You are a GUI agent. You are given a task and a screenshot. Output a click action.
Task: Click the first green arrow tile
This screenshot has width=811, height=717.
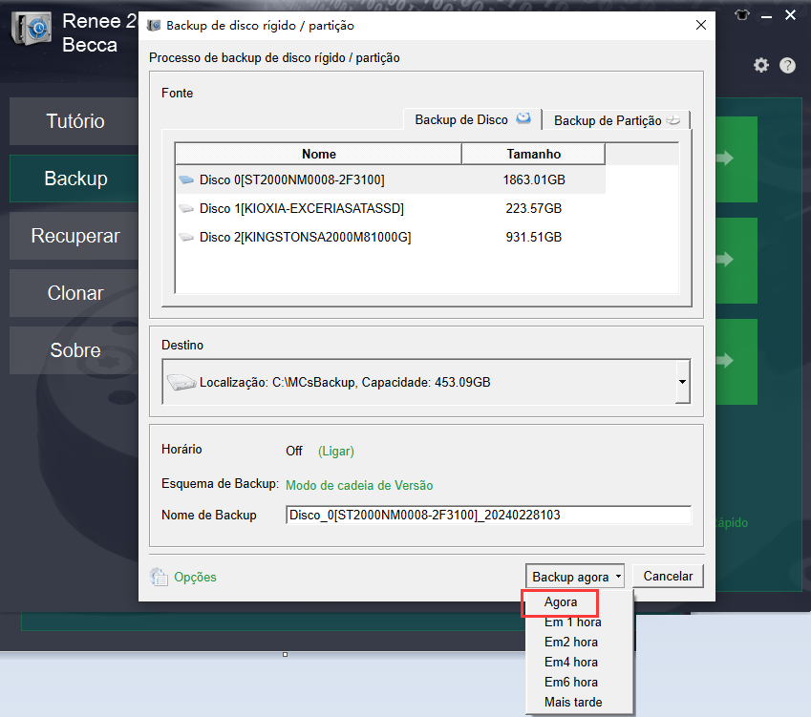(736, 158)
